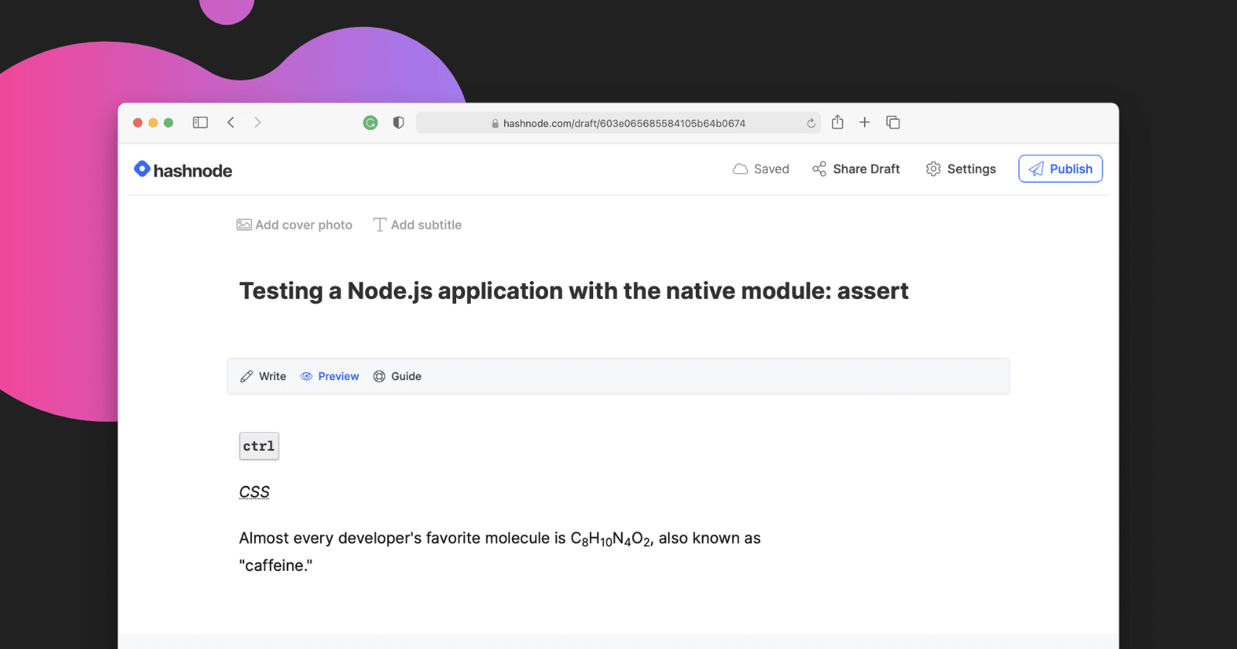Click the browser forward arrow

point(257,123)
